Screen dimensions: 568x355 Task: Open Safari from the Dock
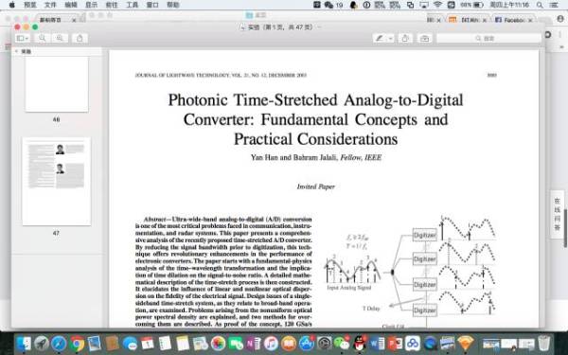[59, 343]
